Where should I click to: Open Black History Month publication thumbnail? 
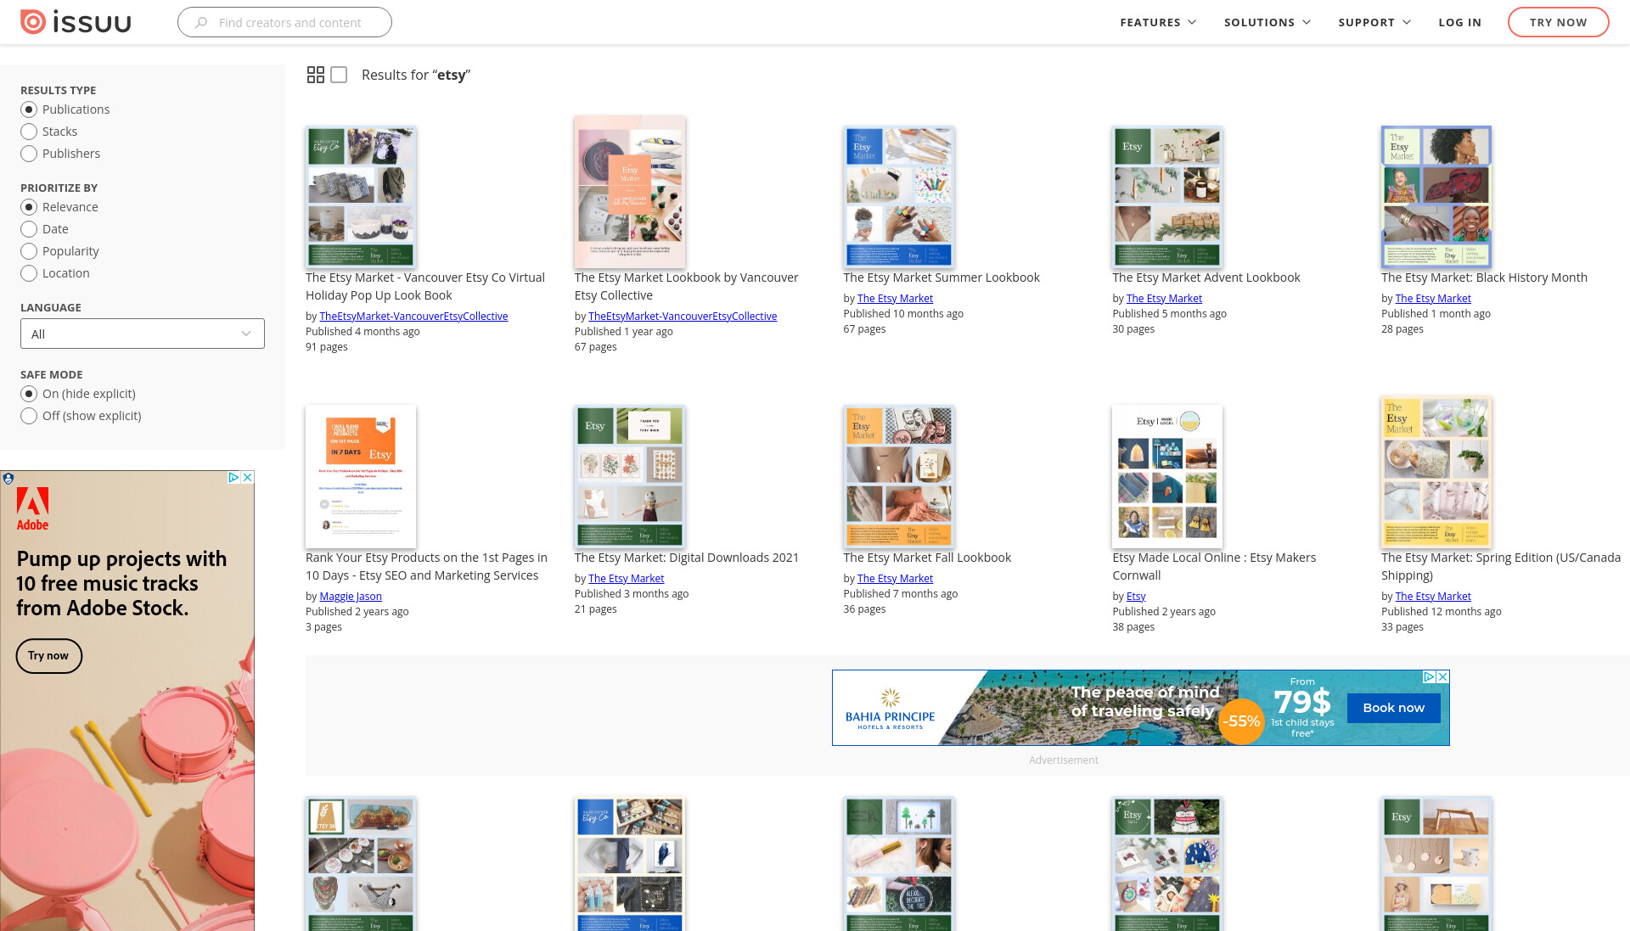click(1436, 197)
